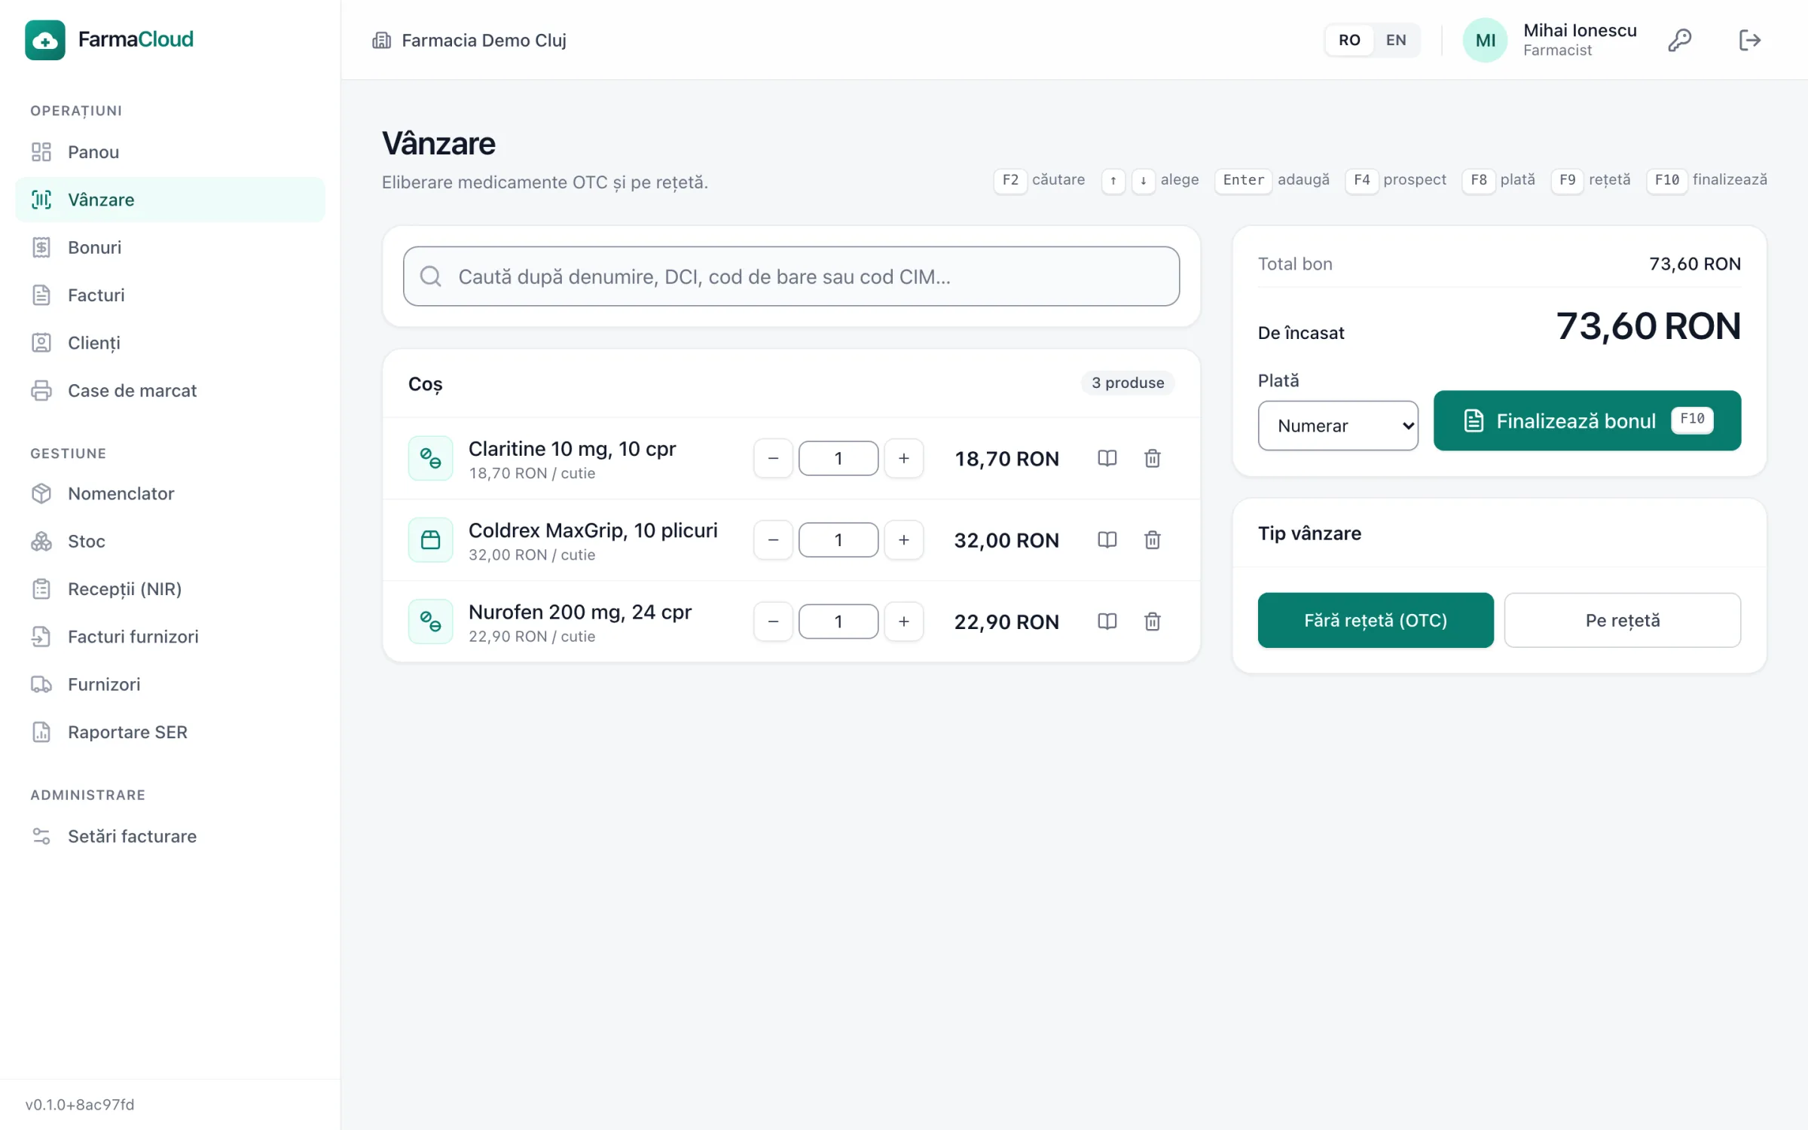The width and height of the screenshot is (1808, 1130).
Task: Open Clienți in the sidebar
Action: (170, 343)
